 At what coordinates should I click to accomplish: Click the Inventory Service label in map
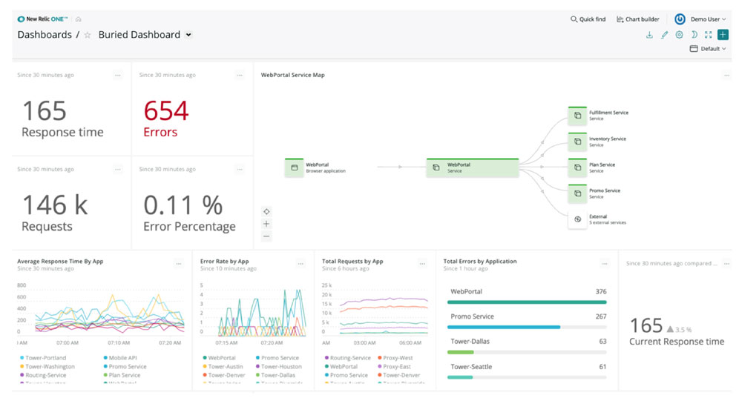click(x=607, y=139)
